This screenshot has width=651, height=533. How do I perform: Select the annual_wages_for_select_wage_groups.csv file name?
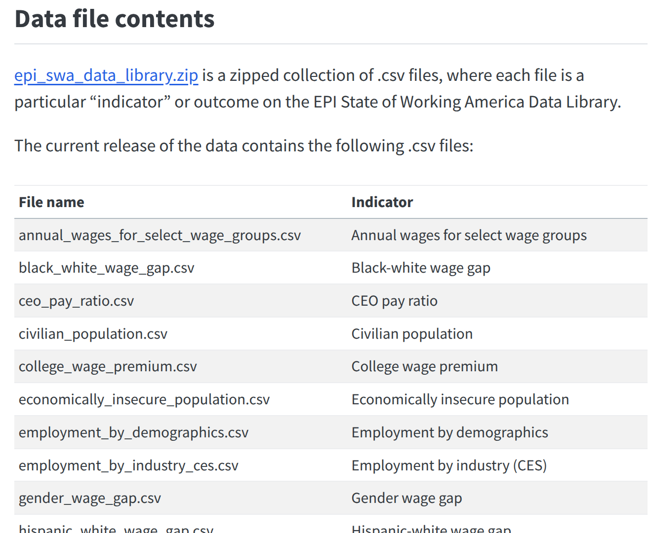pyautogui.click(x=160, y=235)
